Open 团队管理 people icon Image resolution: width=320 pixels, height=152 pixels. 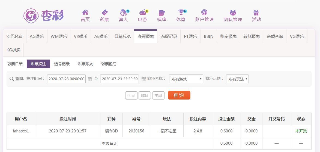click(233, 13)
